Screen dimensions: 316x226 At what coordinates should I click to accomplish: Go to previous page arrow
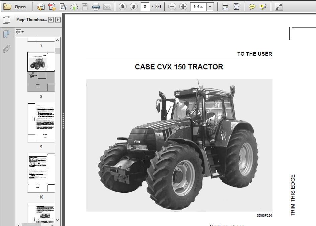click(x=123, y=7)
